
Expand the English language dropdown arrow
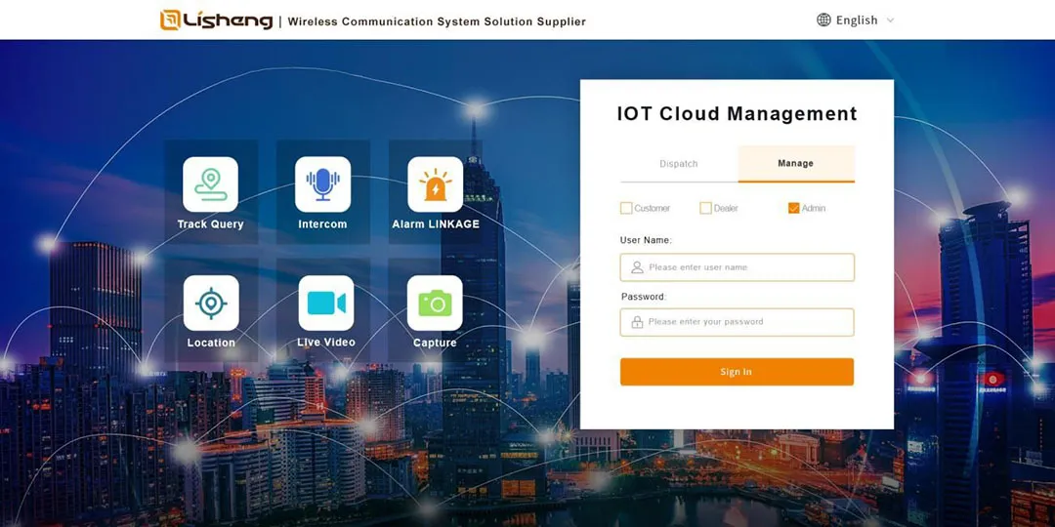pos(890,20)
